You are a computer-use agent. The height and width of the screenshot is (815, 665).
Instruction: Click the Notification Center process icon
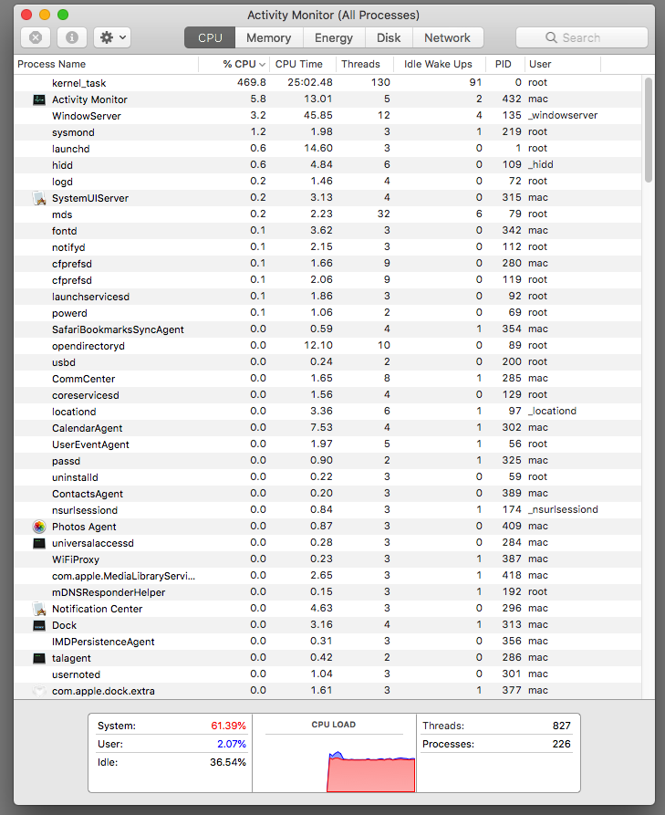[x=39, y=609]
